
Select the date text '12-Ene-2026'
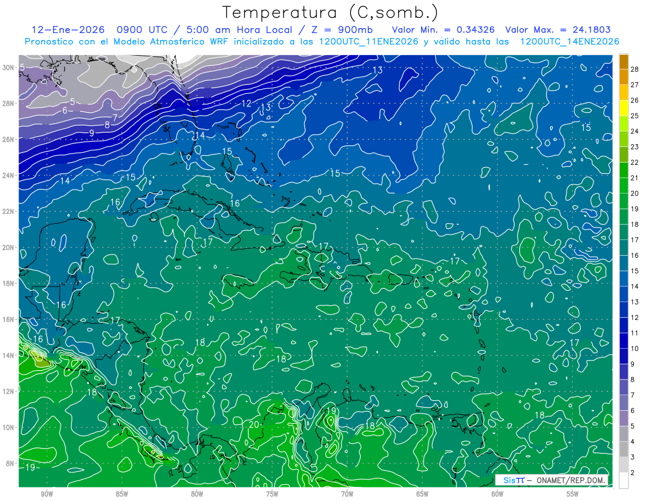click(69, 30)
